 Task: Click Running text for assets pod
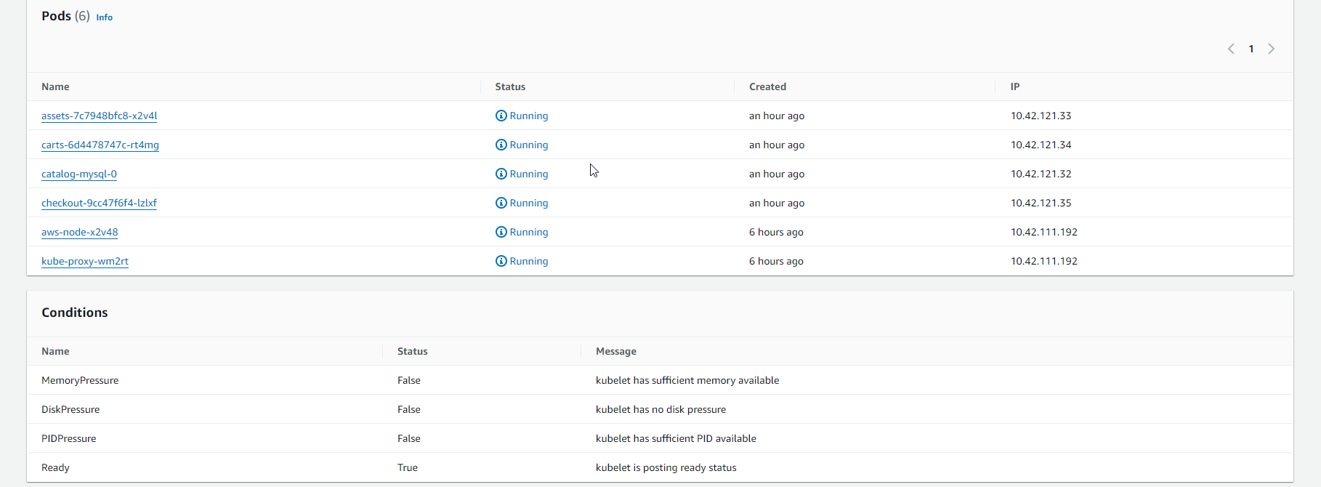[529, 116]
